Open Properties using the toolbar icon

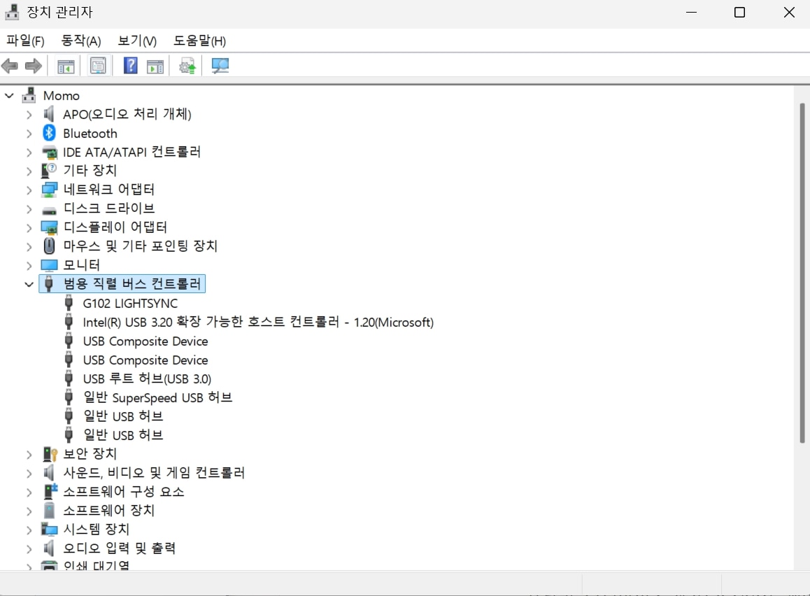click(98, 66)
